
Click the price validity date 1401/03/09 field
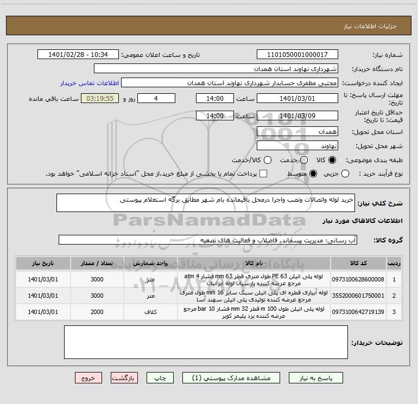pyautogui.click(x=297, y=116)
